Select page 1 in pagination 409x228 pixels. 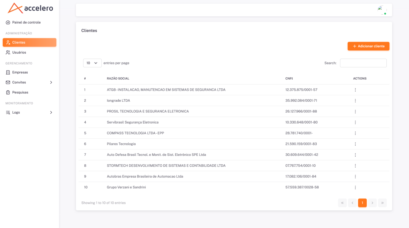[x=362, y=203]
